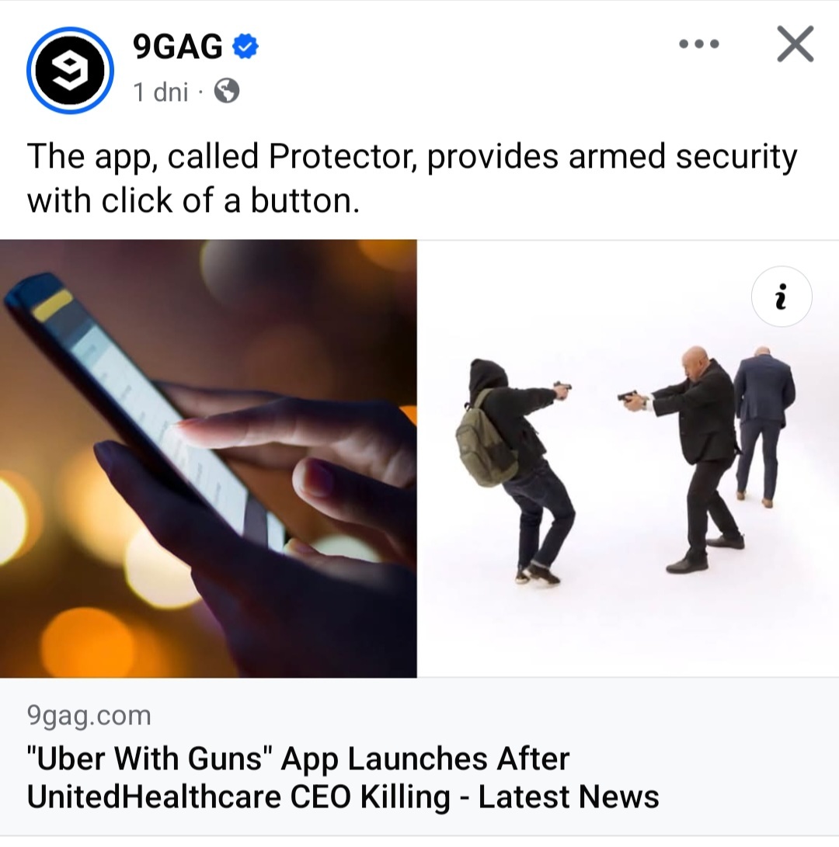Tap the link info 'i' icon
The height and width of the screenshot is (847, 839).
pyautogui.click(x=782, y=296)
